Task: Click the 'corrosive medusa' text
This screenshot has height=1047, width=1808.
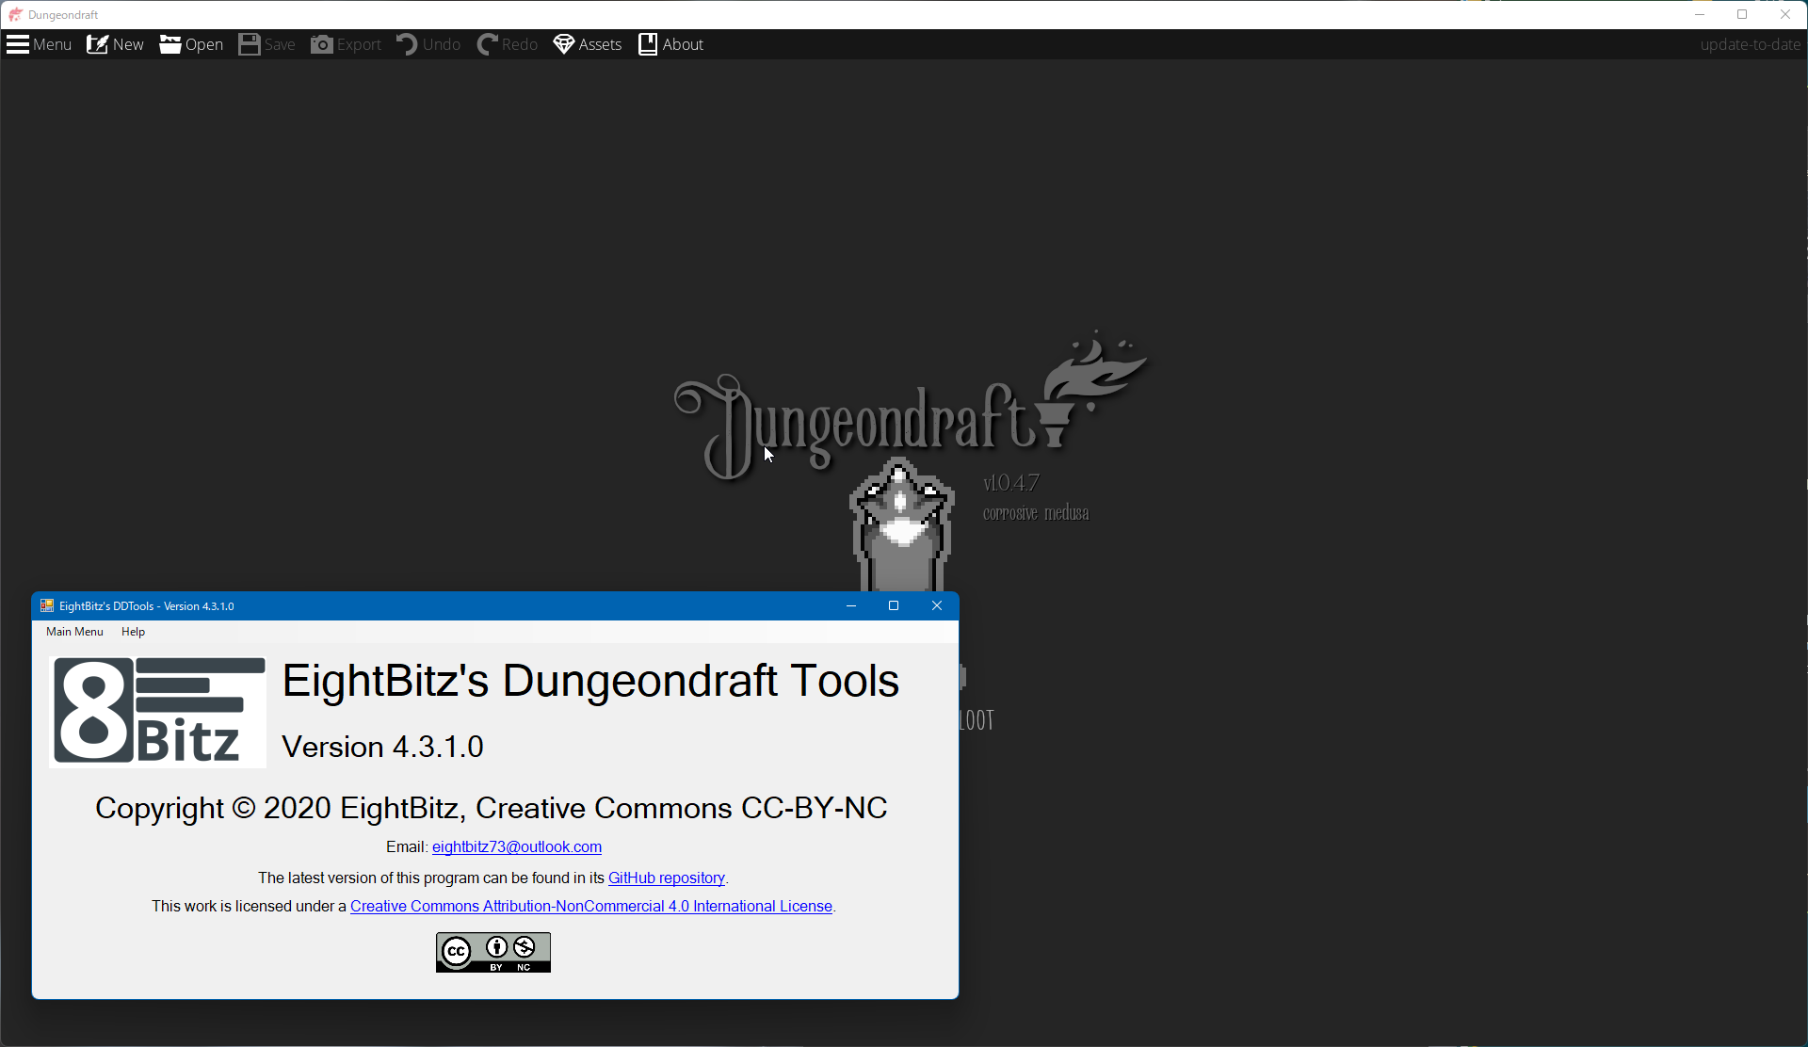Action: pyautogui.click(x=1036, y=513)
